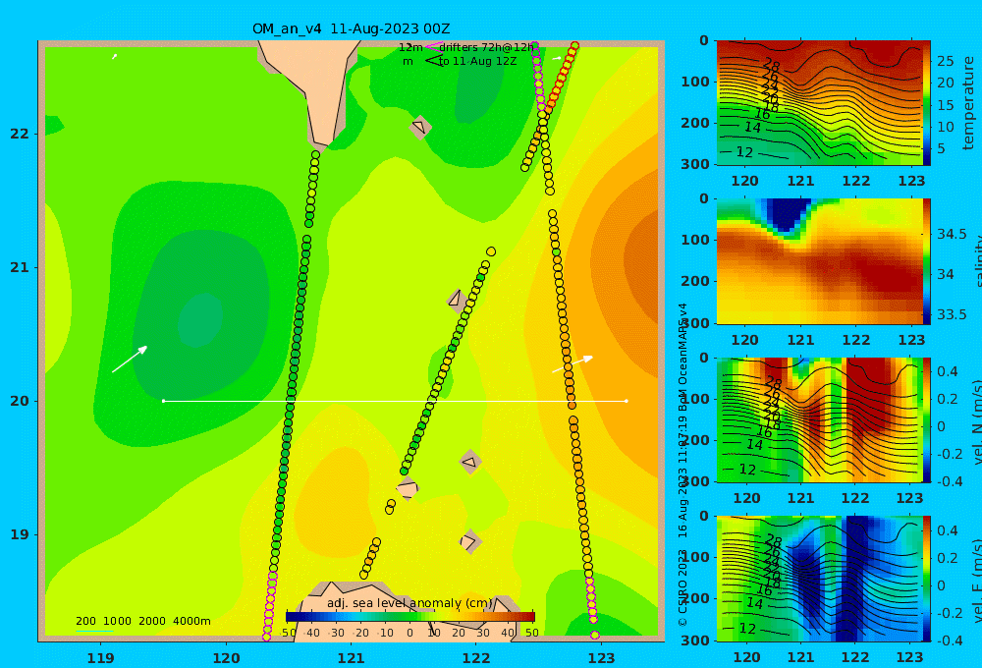Screen dimensions: 982x668
Task: Click the right endpoint of the white transect line
Action: [x=627, y=401]
